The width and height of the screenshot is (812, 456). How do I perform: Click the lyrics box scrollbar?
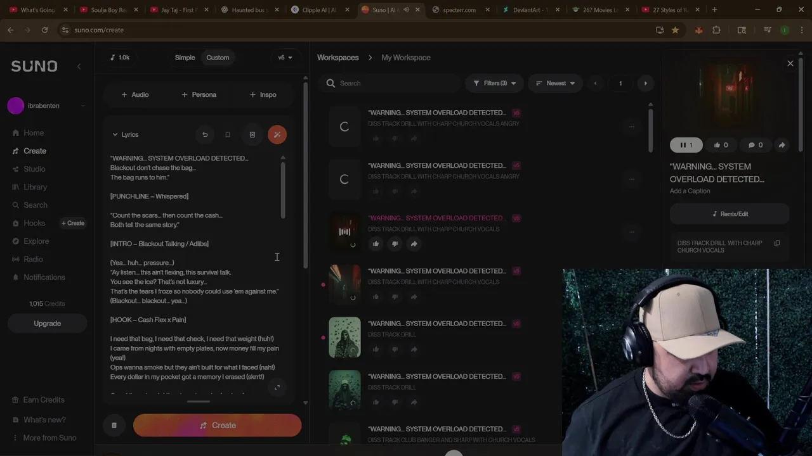pos(283,190)
